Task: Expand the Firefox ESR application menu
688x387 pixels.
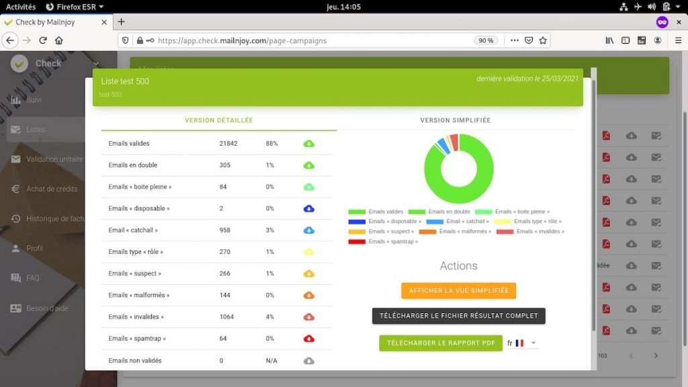Action: (x=75, y=6)
